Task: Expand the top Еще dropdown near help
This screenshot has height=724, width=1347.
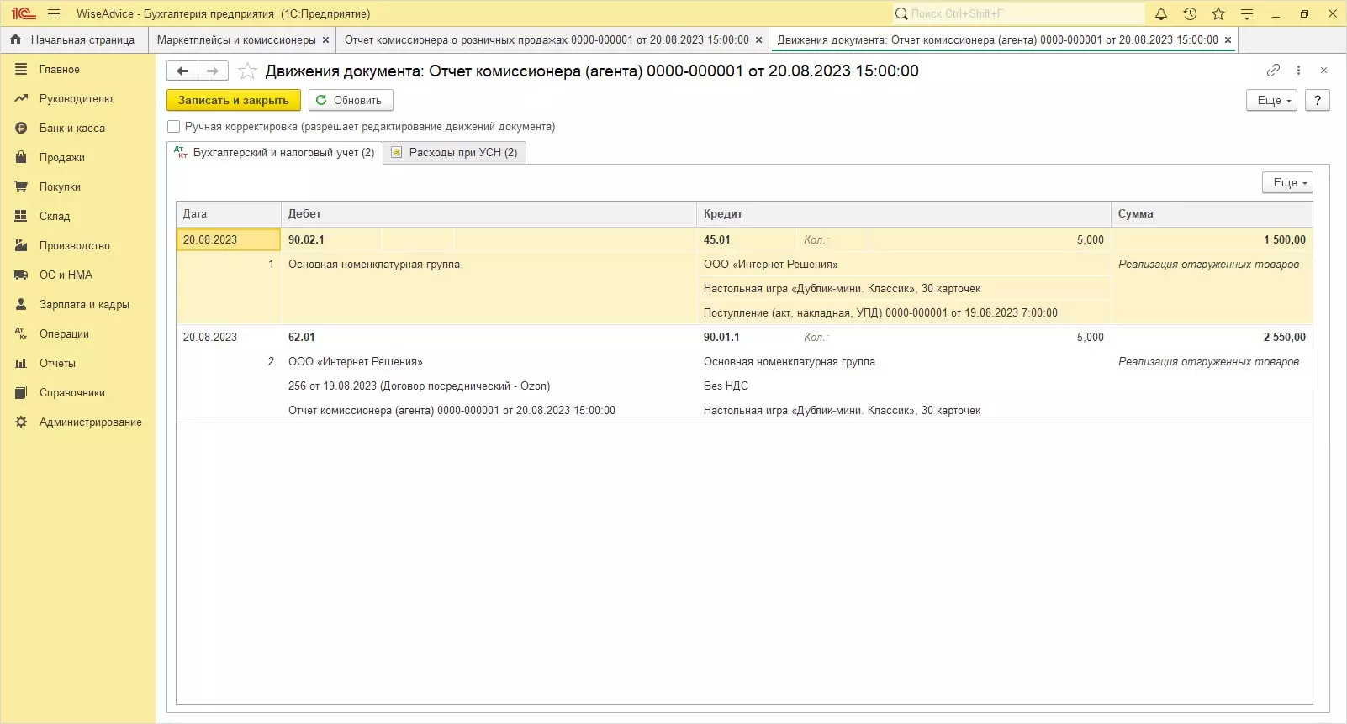Action: tap(1271, 100)
